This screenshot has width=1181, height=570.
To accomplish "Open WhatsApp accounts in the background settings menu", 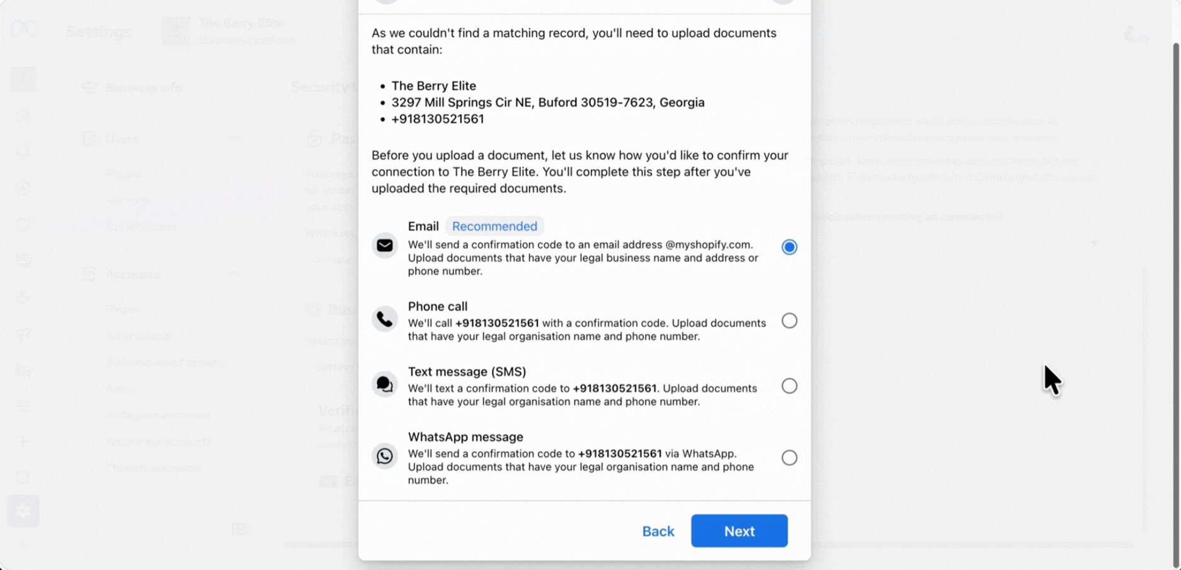I will pyautogui.click(x=159, y=442).
